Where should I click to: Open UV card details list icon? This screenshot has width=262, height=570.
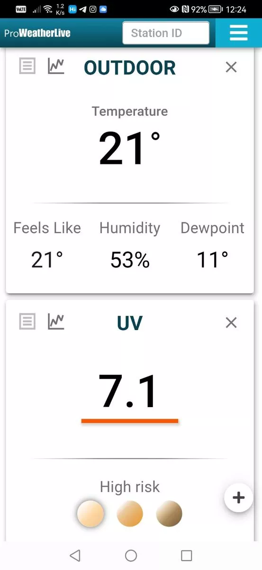27,322
